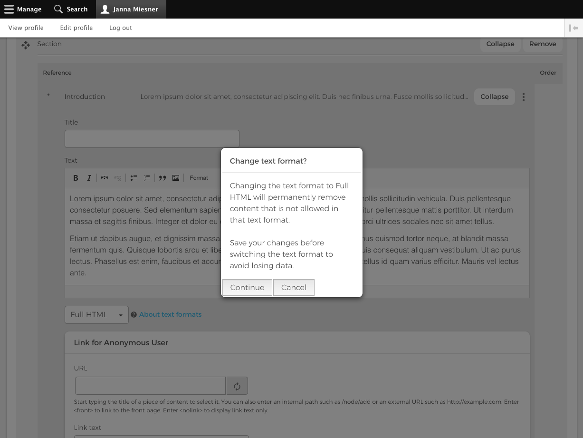Click Continue in the Change text format dialog

pos(247,287)
